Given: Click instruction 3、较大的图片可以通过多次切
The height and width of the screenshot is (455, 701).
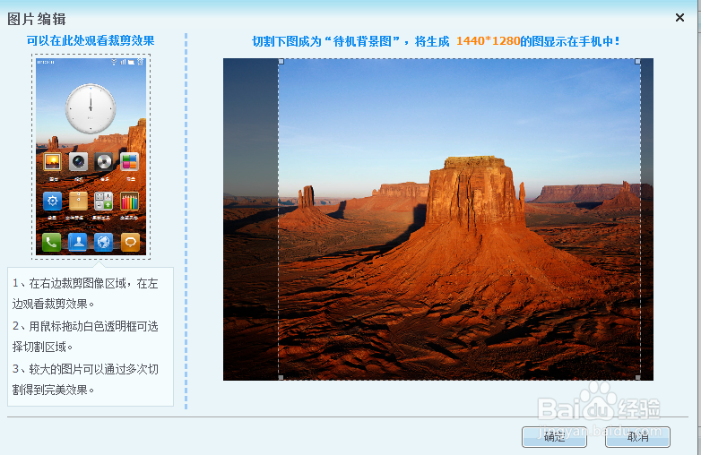Looking at the screenshot, I should [85, 379].
